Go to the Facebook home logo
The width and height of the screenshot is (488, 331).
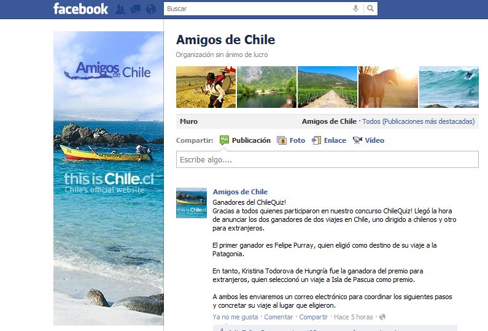(x=80, y=9)
